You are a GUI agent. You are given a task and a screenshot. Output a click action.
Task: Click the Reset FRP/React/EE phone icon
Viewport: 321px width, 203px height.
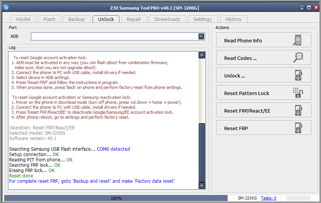tap(299, 110)
